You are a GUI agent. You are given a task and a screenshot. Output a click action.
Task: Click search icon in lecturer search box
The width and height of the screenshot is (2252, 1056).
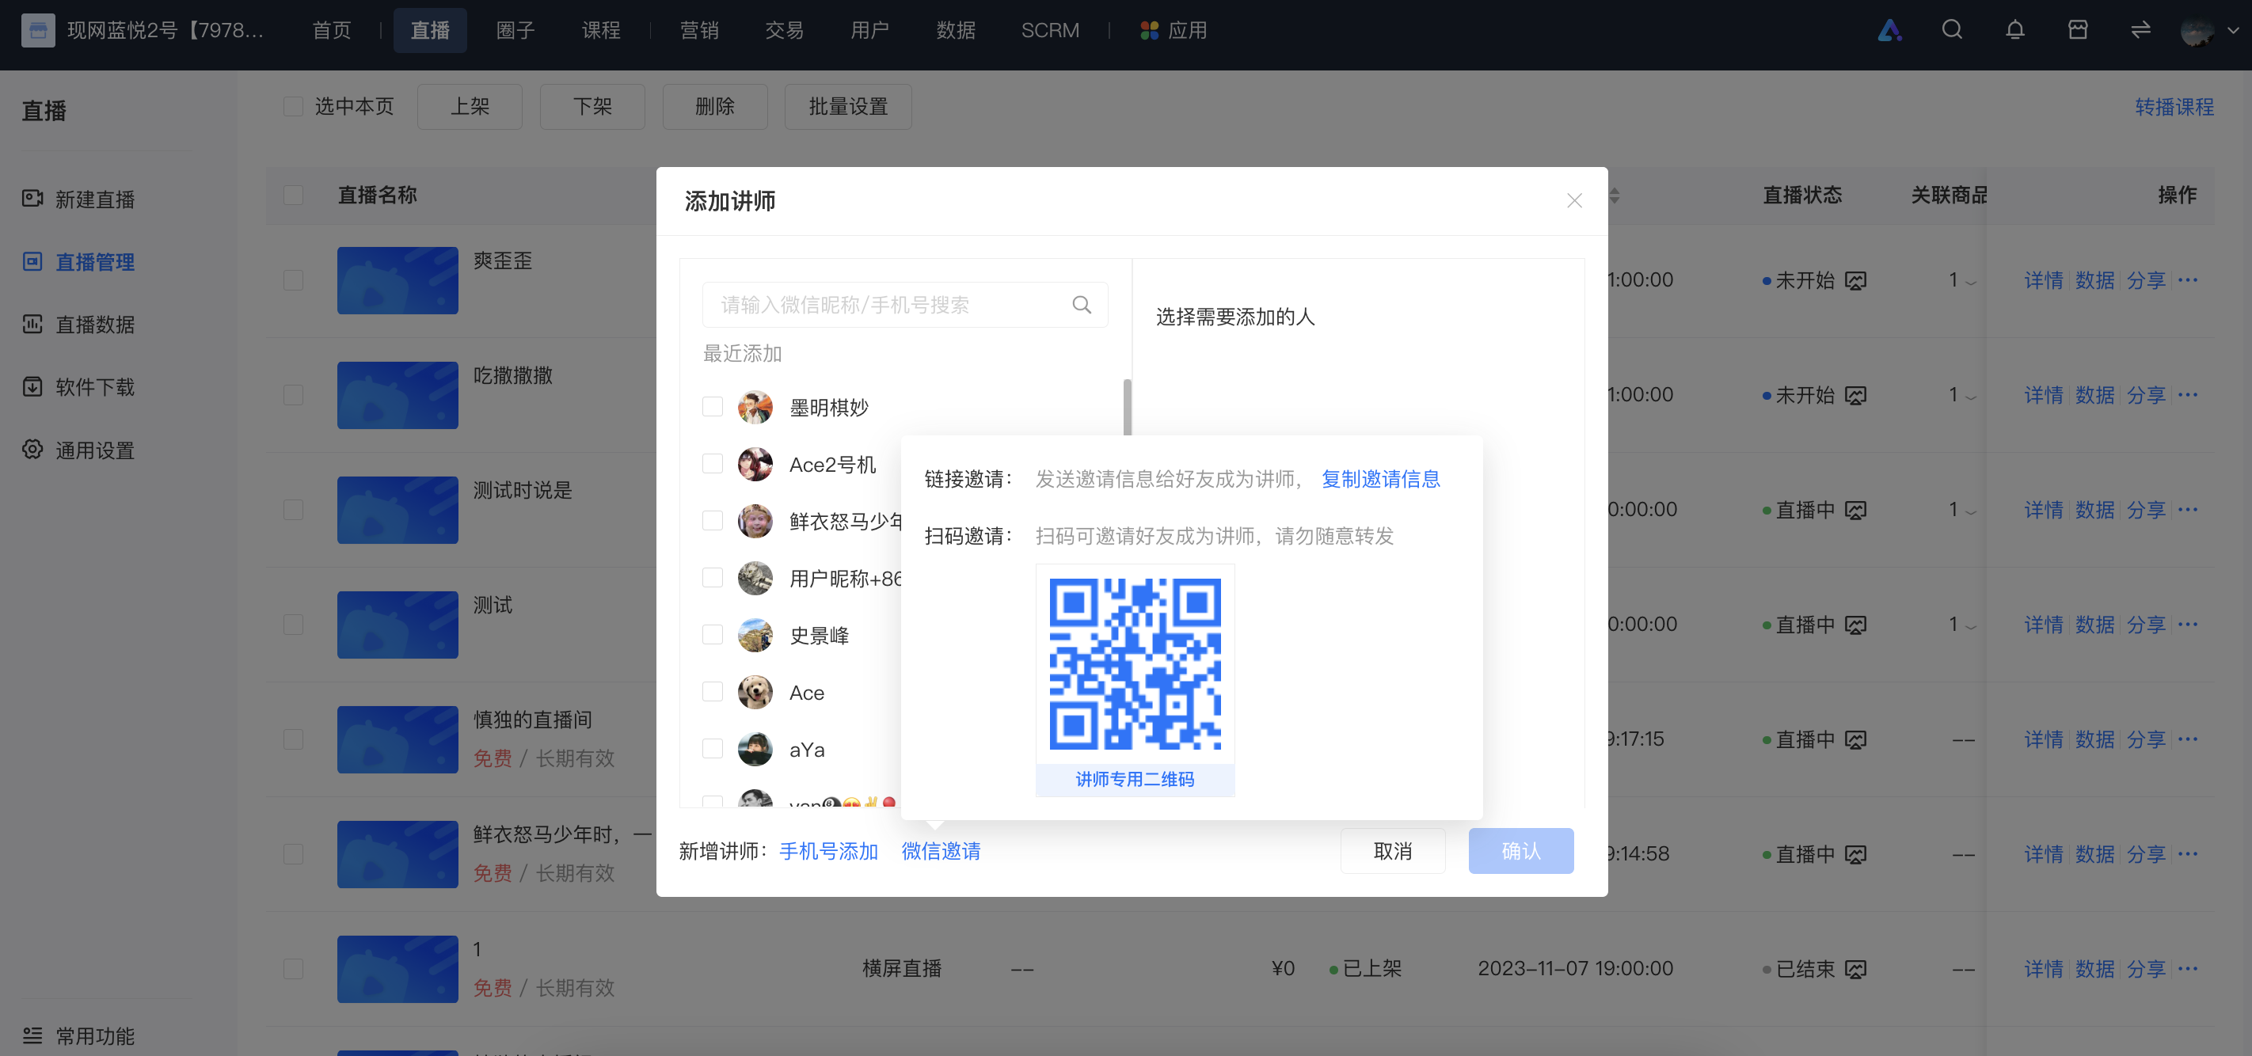(1082, 305)
